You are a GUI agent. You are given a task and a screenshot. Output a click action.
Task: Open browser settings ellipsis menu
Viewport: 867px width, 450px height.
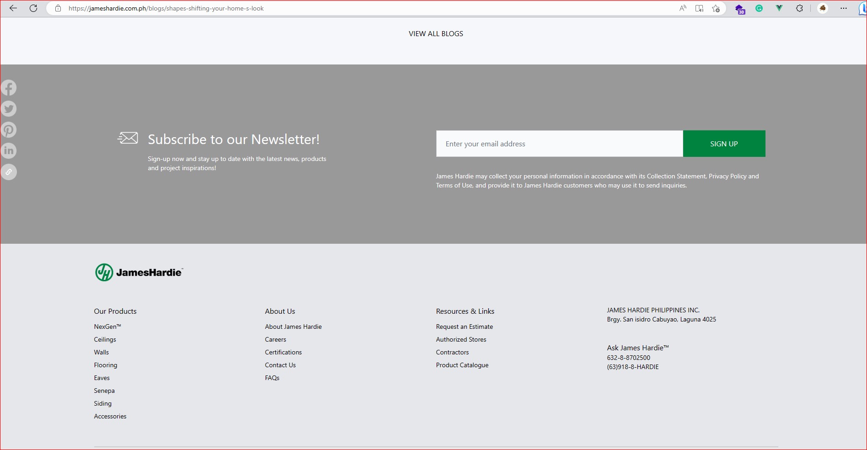click(844, 8)
